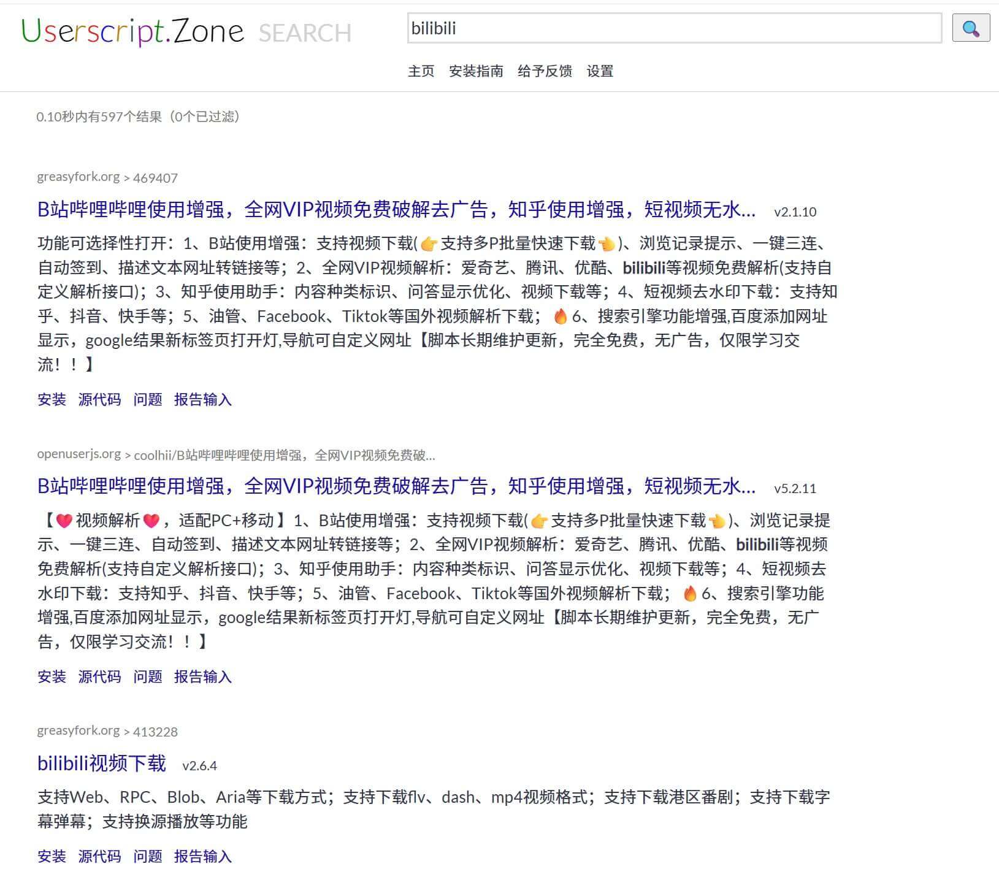999x877 pixels.
Task: Click 报告输入 under the first result
Action: 202,400
